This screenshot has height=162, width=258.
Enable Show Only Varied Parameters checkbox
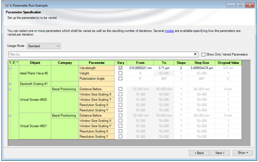[203, 54]
